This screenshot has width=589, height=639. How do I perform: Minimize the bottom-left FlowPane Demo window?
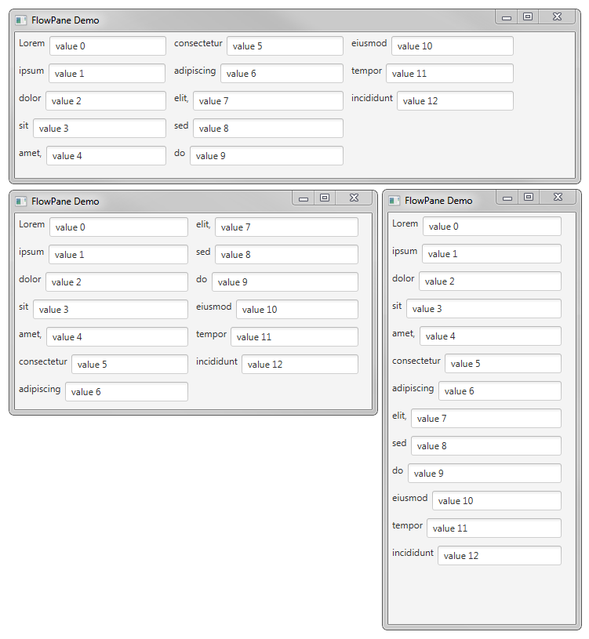304,198
